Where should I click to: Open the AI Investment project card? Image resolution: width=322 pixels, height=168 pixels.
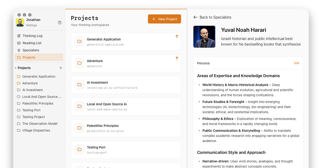[126, 85]
